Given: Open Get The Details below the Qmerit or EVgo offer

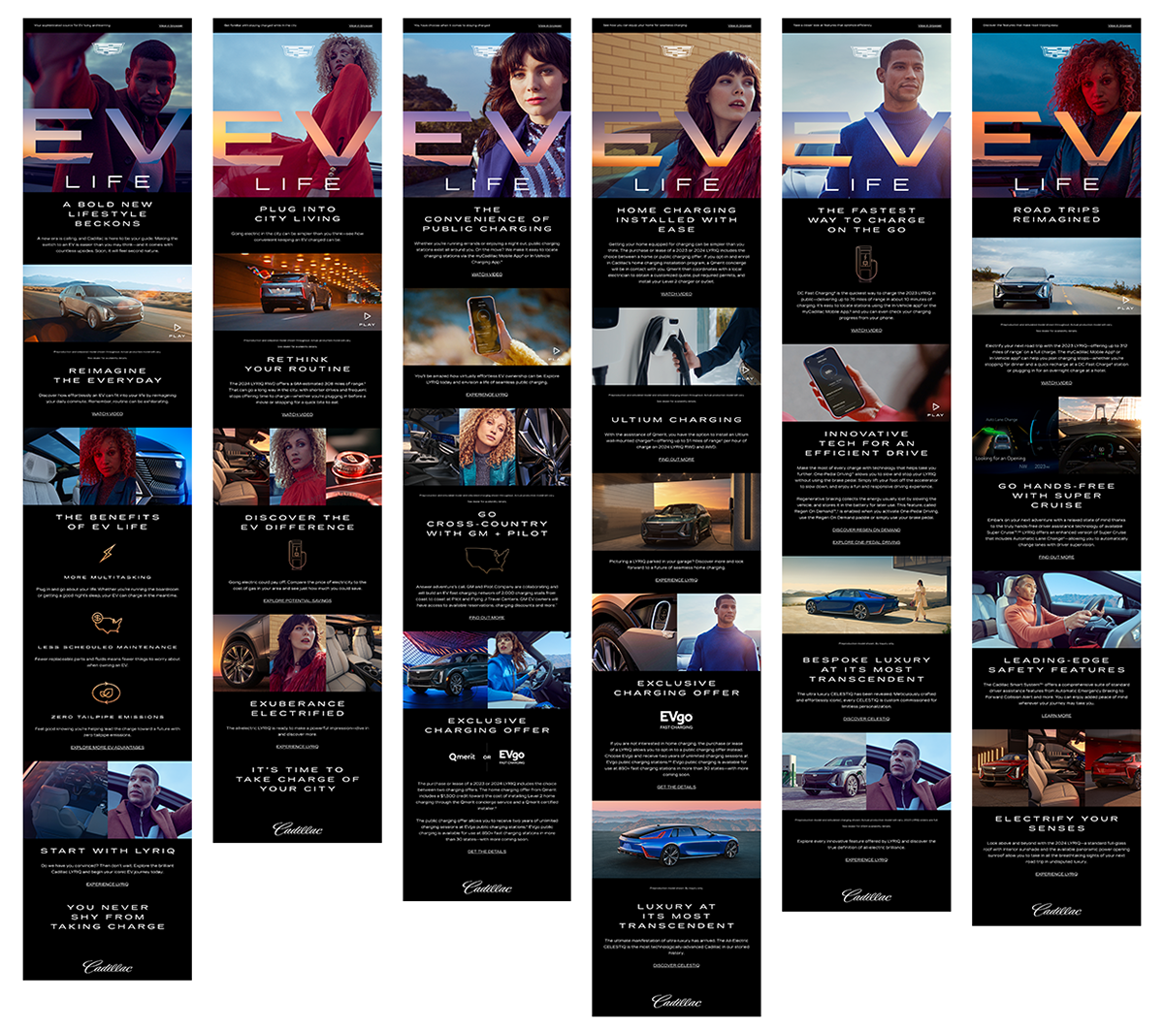Looking at the screenshot, I should tap(487, 851).
